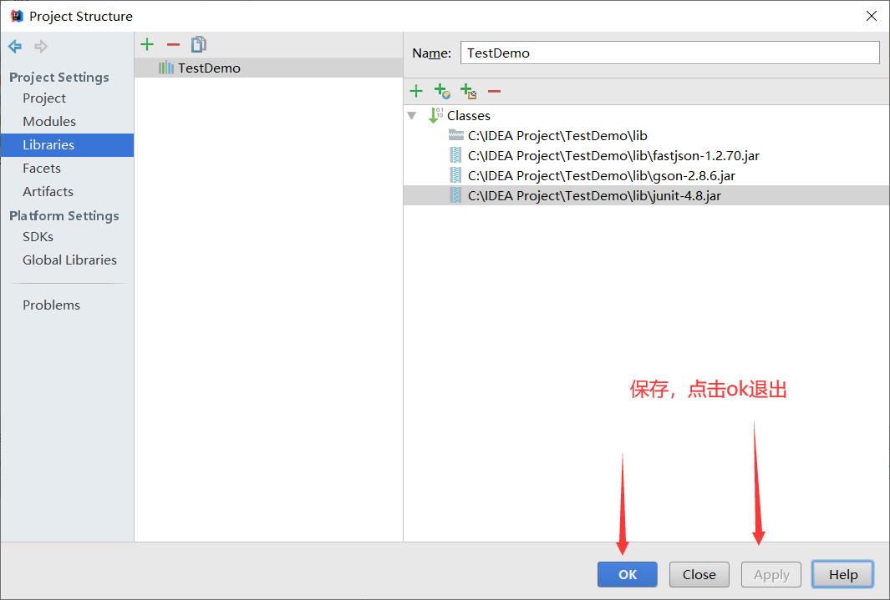This screenshot has height=600, width=890.
Task: Click the fastjson jar archive icon
Action: pos(455,155)
